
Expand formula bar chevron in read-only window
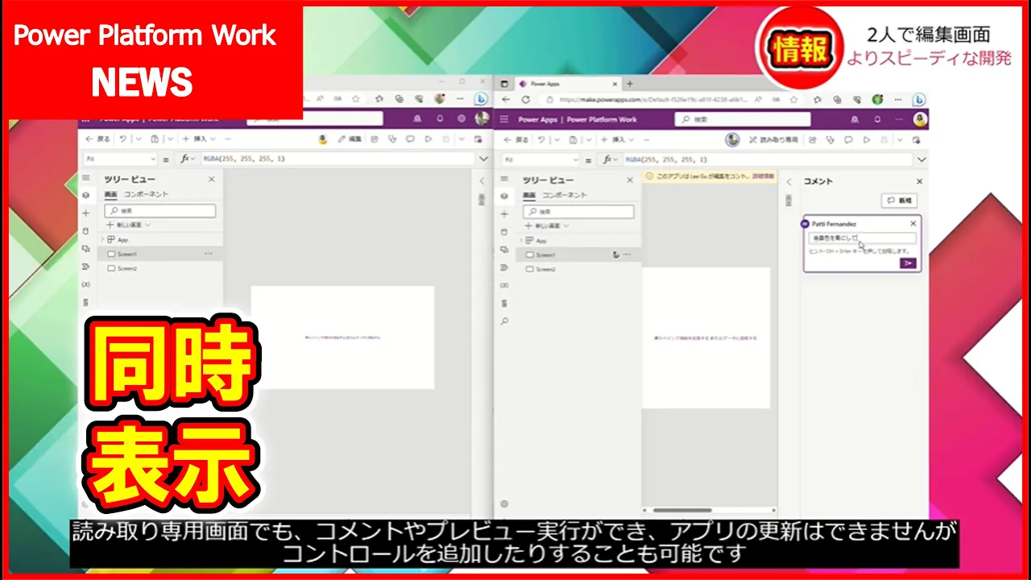921,159
